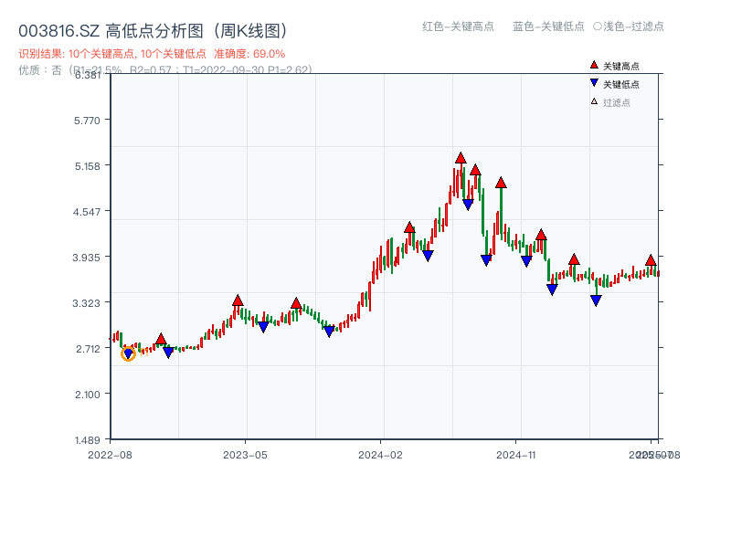Click the 5.770 y-axis label

tap(87, 121)
